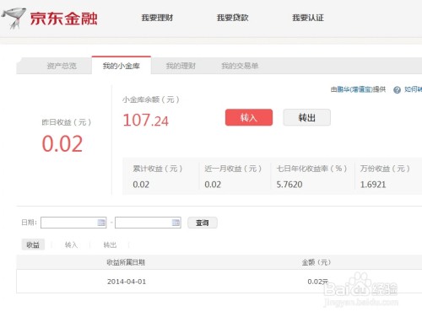Click the 七日年化收益率（%） label
The height and width of the screenshot is (317, 422).
311,169
